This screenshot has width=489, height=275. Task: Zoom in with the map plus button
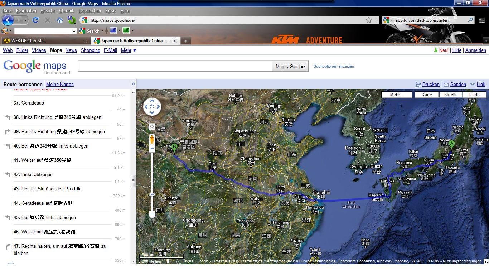pos(152,149)
